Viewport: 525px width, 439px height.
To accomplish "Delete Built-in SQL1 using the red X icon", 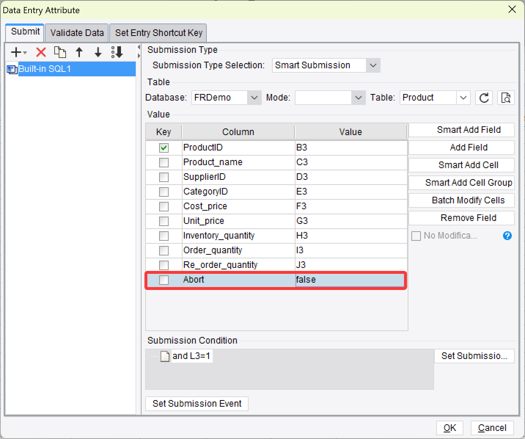I will pos(40,52).
